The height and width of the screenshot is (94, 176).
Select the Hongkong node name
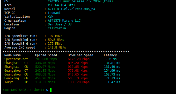(x=12, y=78)
